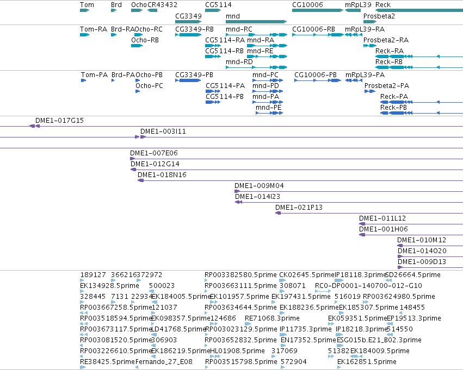463x370 pixels.
Task: Click the EK134928.5prime EST label
Action: [x=109, y=286]
